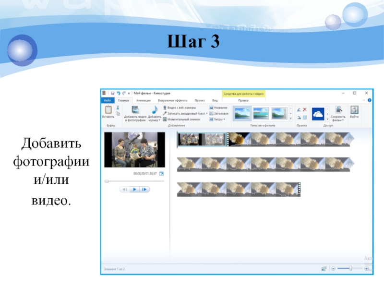Screen dimensions: 384x288
Task: Click the time scale zoom slider
Action: (351, 268)
